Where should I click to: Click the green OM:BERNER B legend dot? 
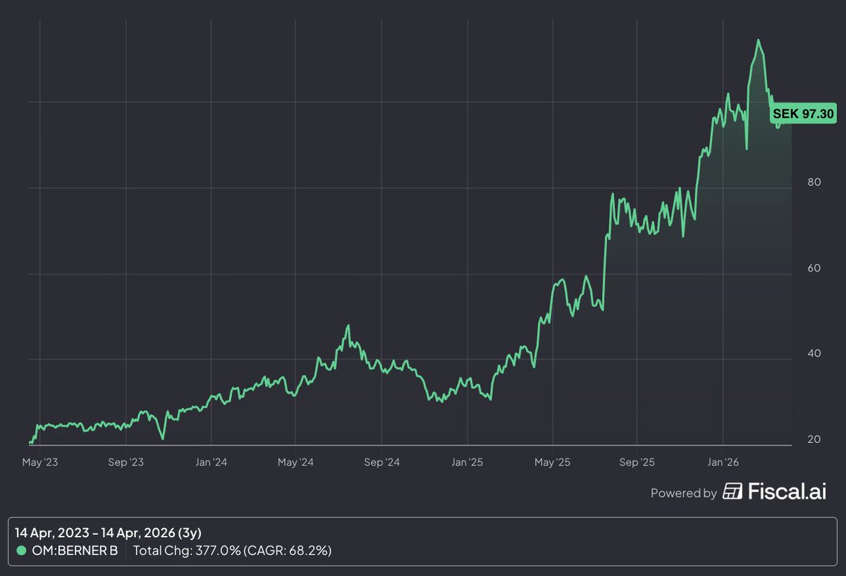coord(22,550)
